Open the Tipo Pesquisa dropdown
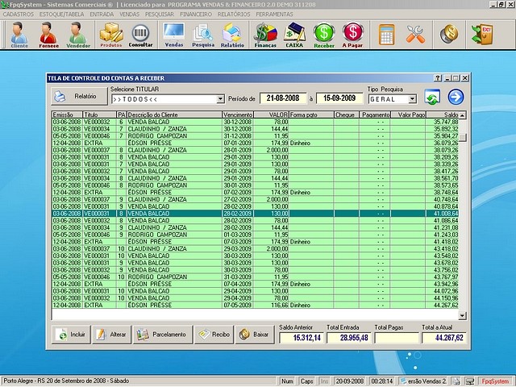 click(412, 99)
